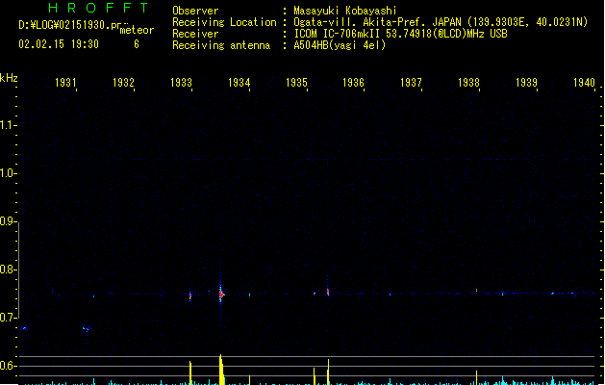This screenshot has height=385, width=605.
Task: Click the 0.8 kHz frequency label
Action: [x=8, y=269]
